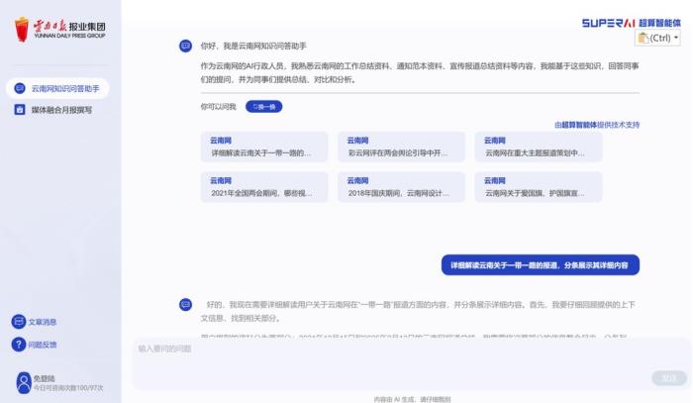Click the SUPERAI 超算智能体 logo

pos(632,23)
